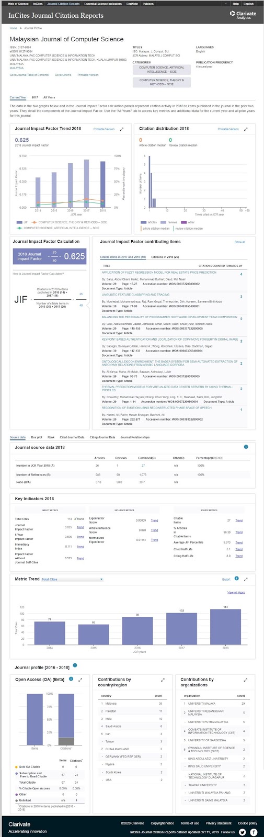Open Trend link for Immediacy Index
This screenshot has width=264, height=837.
(80, 547)
